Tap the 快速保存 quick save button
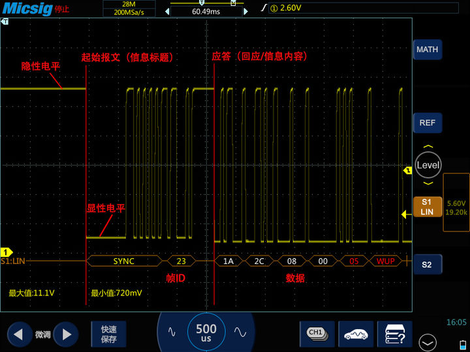This screenshot has width=470, height=352. 108,334
